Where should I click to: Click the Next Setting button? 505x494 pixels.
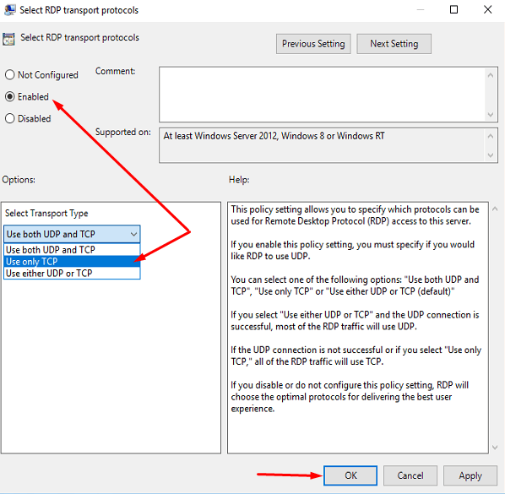[x=394, y=44]
